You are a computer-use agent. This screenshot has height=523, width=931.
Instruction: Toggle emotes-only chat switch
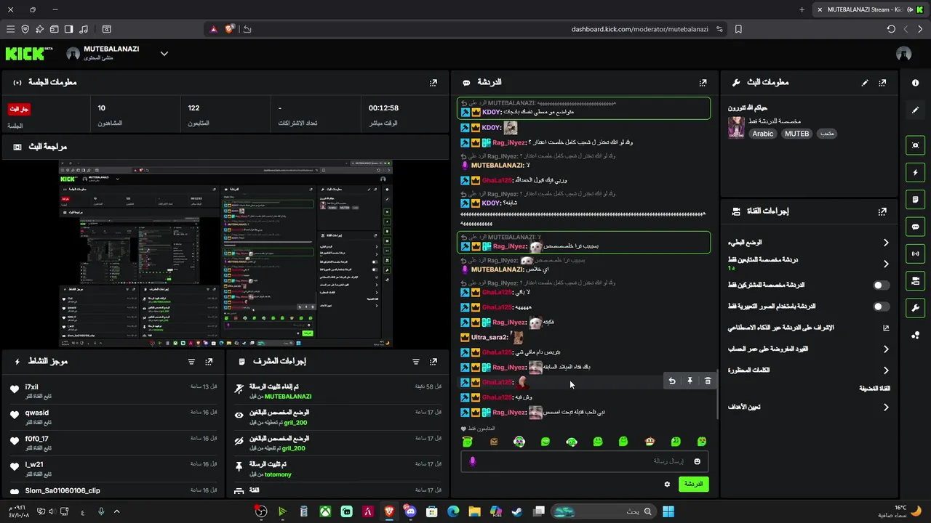click(882, 307)
